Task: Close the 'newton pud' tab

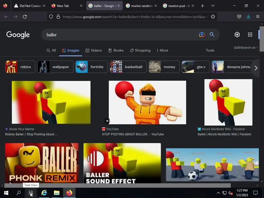Action: point(193,6)
